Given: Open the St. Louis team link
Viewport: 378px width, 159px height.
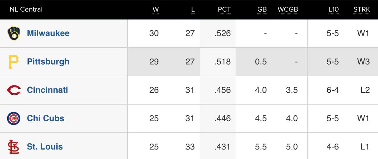Looking at the screenshot, I should [45, 146].
